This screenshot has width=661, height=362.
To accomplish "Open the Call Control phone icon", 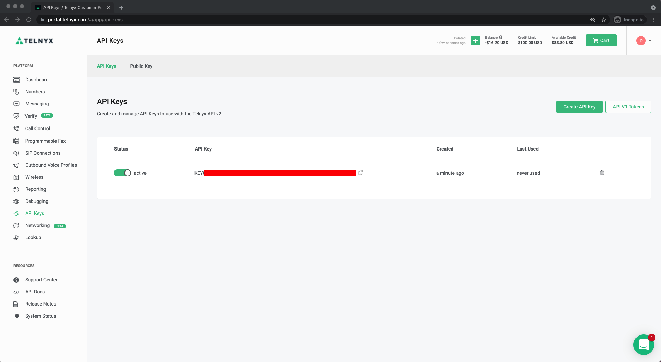I will pos(16,128).
